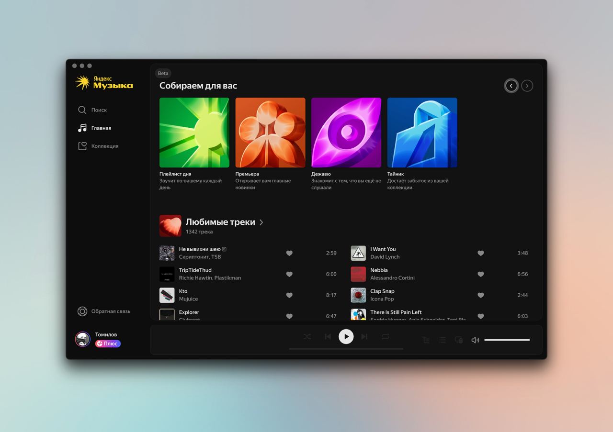This screenshot has width=613, height=432.
Task: Open the Дежавю playlist cover
Action: tap(346, 133)
